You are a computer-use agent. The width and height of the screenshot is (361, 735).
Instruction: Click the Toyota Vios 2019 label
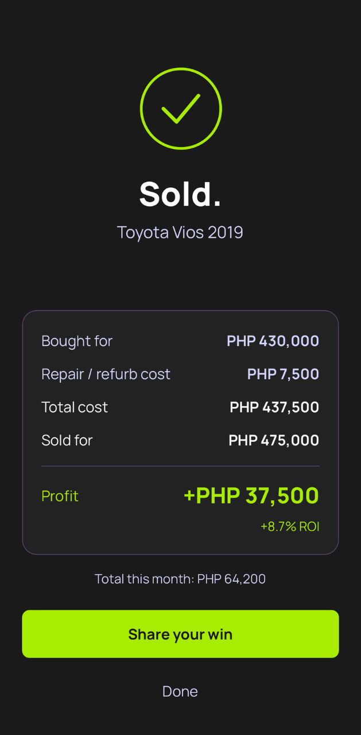coord(180,232)
